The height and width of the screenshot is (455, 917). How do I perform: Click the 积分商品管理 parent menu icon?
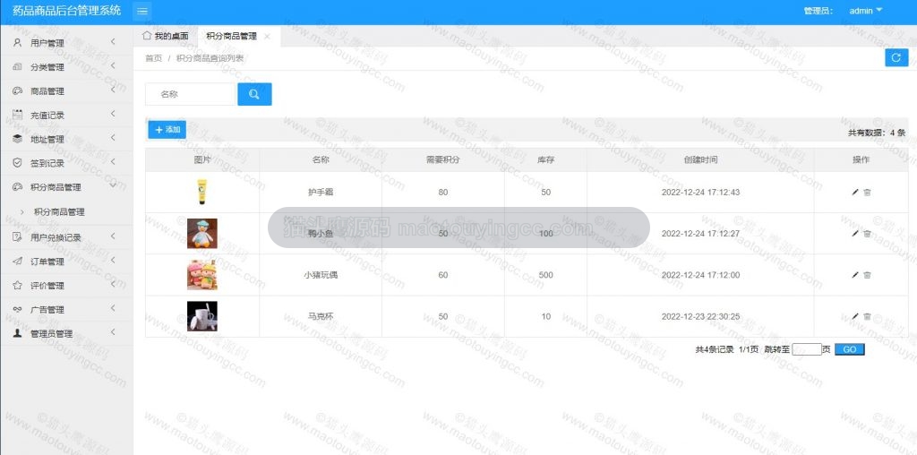tap(18, 187)
